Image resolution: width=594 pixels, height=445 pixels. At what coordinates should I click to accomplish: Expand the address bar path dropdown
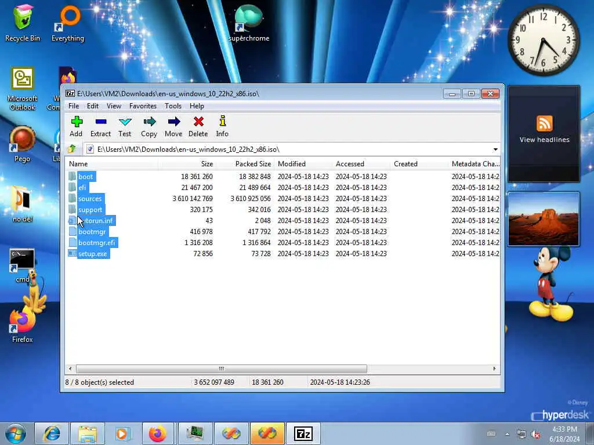495,149
